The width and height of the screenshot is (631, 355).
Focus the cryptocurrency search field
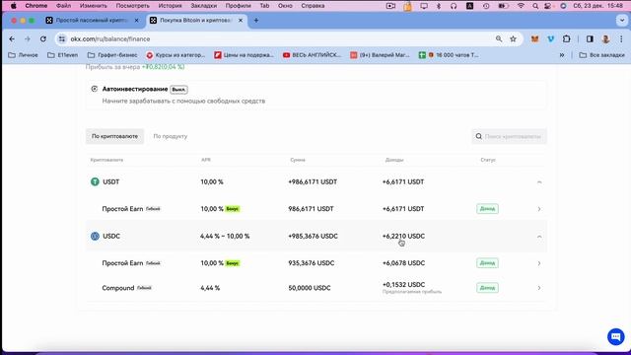pyautogui.click(x=509, y=136)
